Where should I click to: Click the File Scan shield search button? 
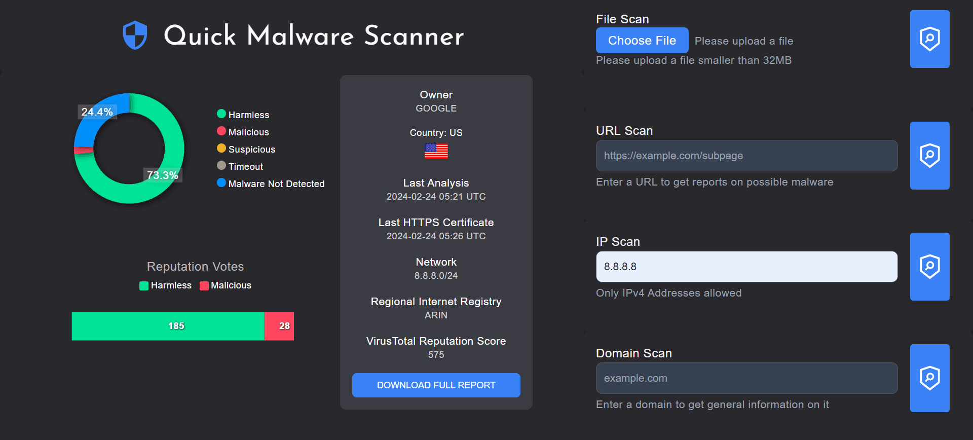point(929,39)
